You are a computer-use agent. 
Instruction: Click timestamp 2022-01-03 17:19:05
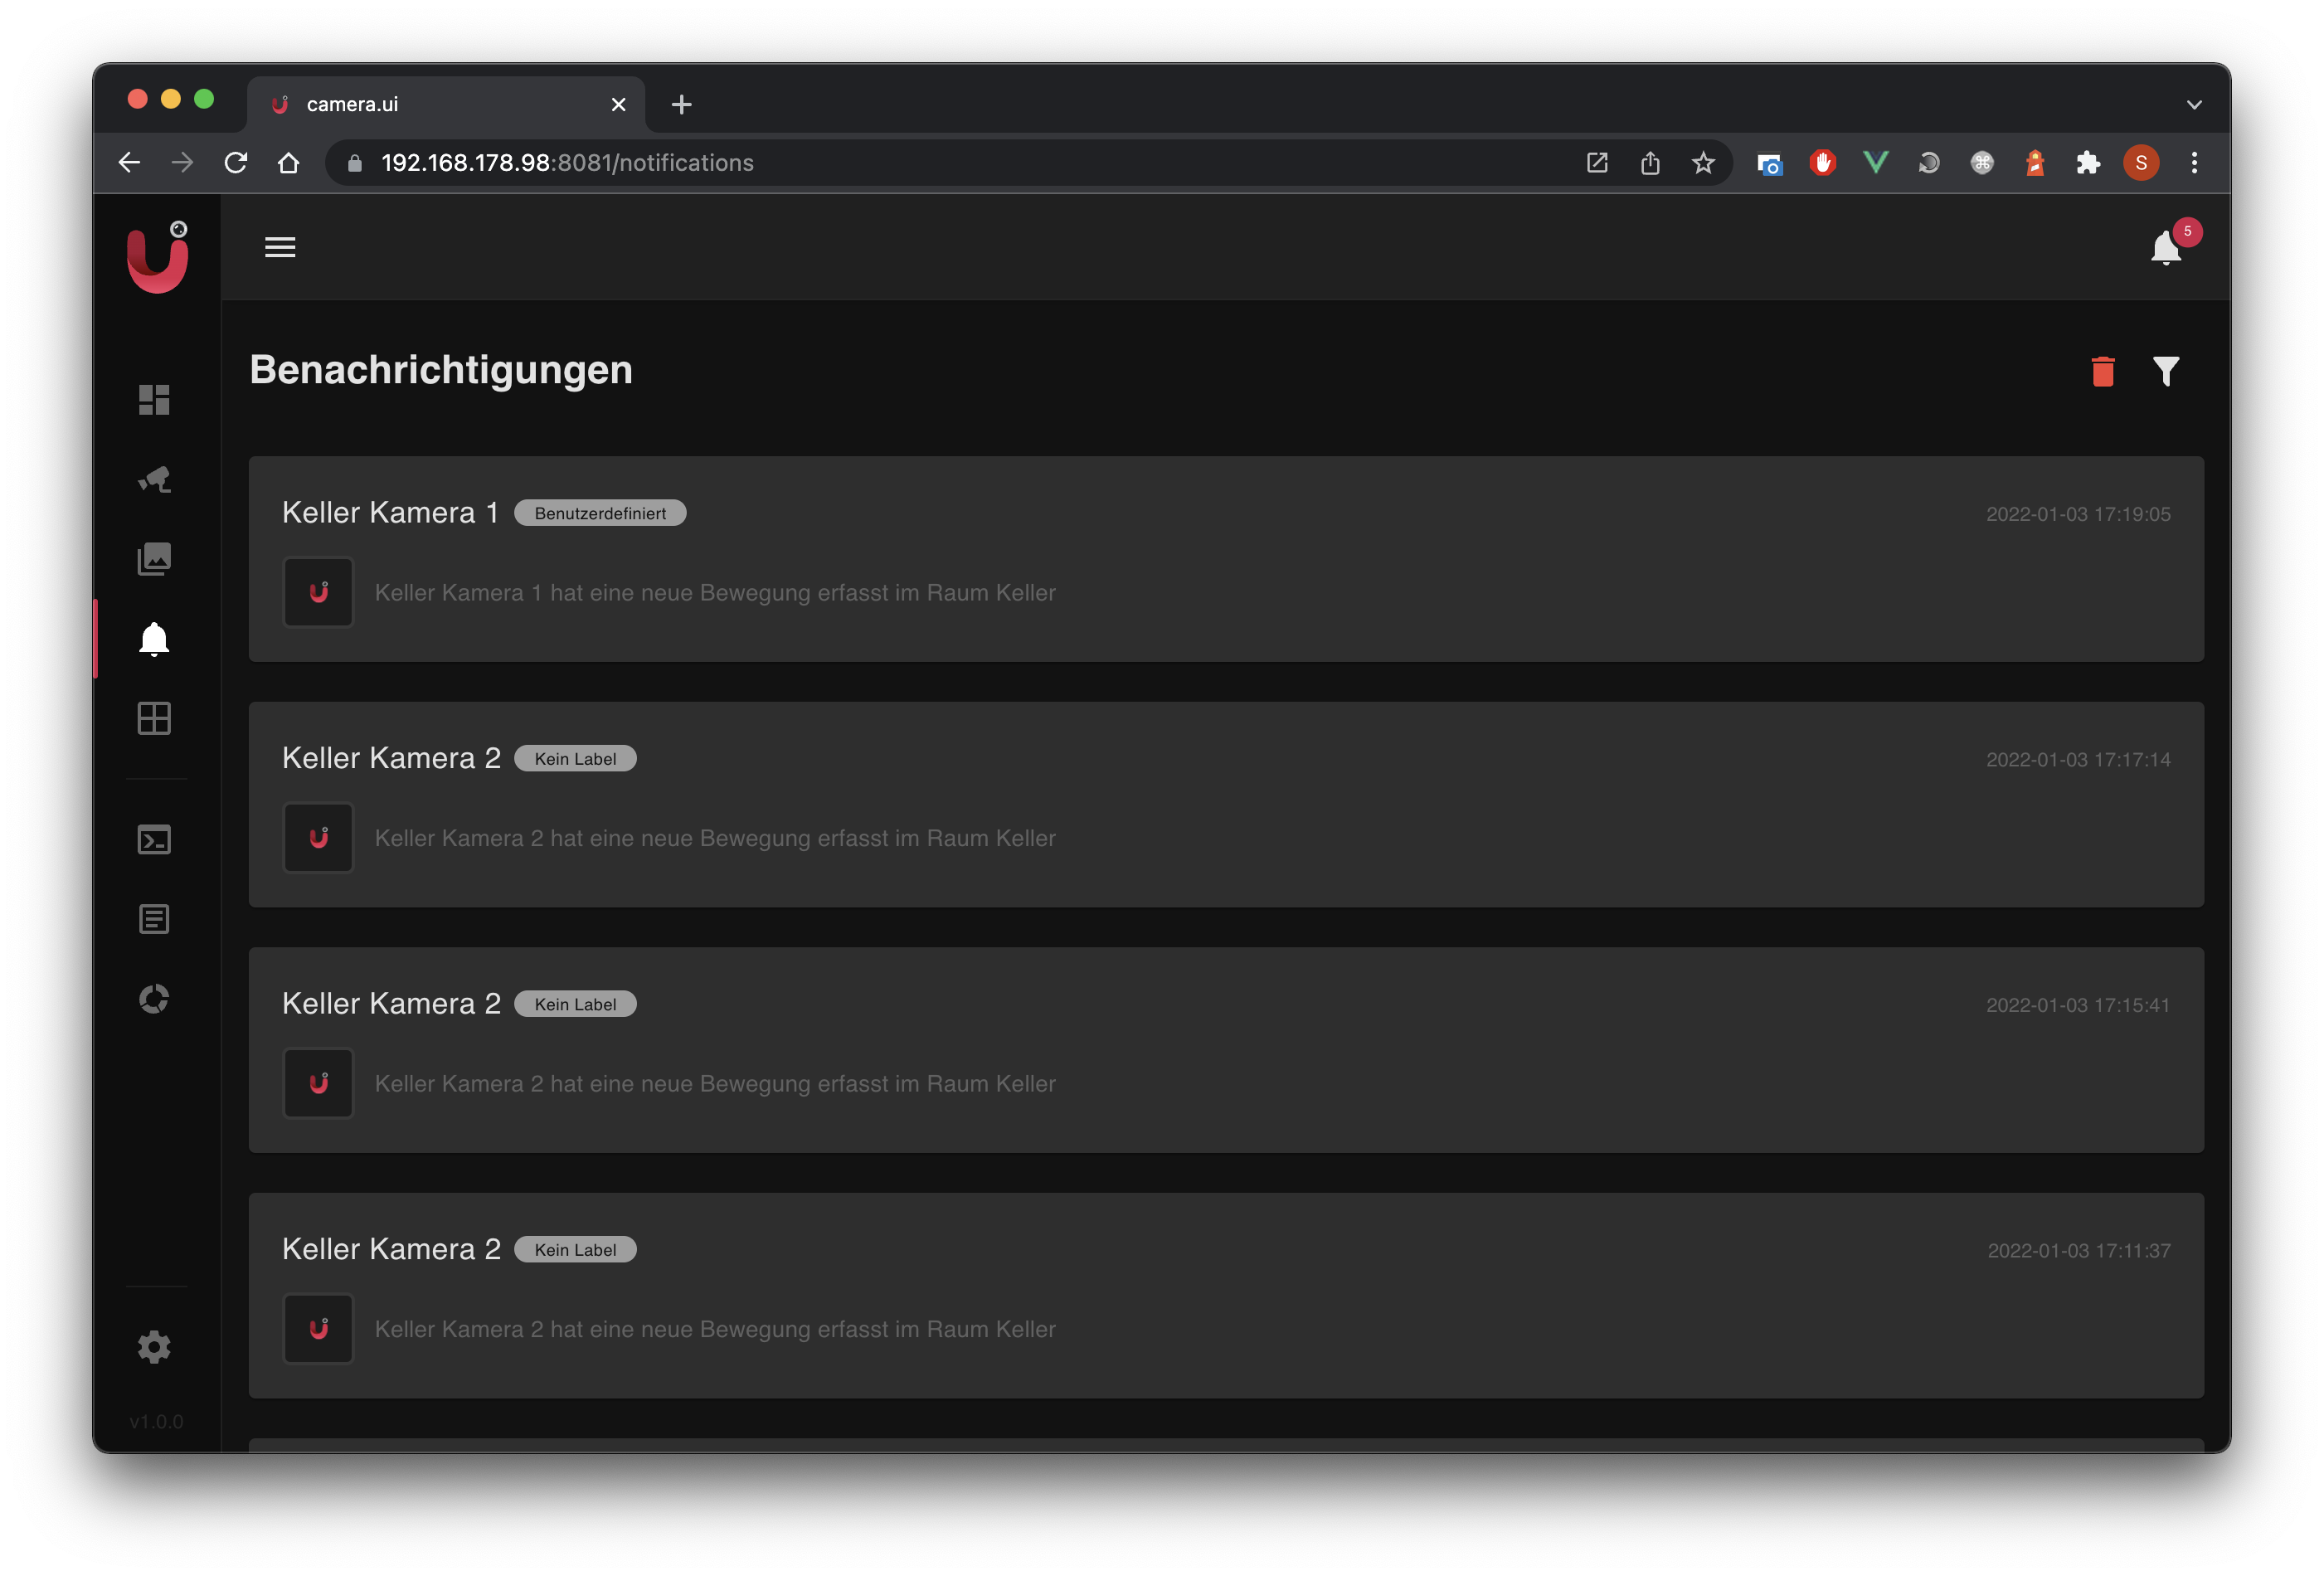[x=2078, y=514]
